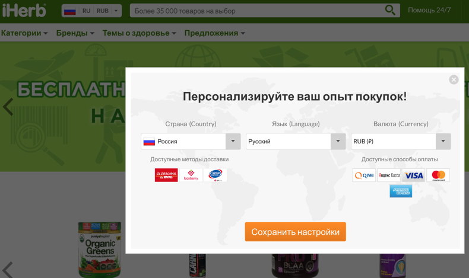469x278 pixels.
Task: Focus the search field with 35 000 товаров
Action: point(265,11)
